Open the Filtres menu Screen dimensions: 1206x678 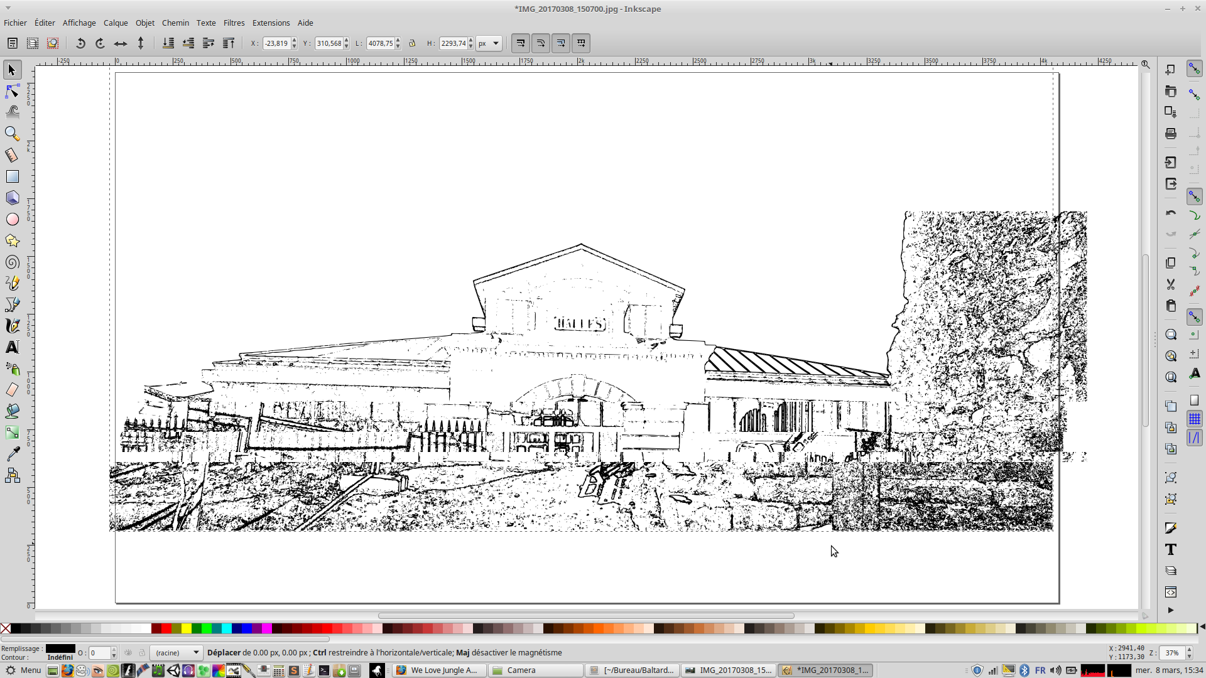234,23
